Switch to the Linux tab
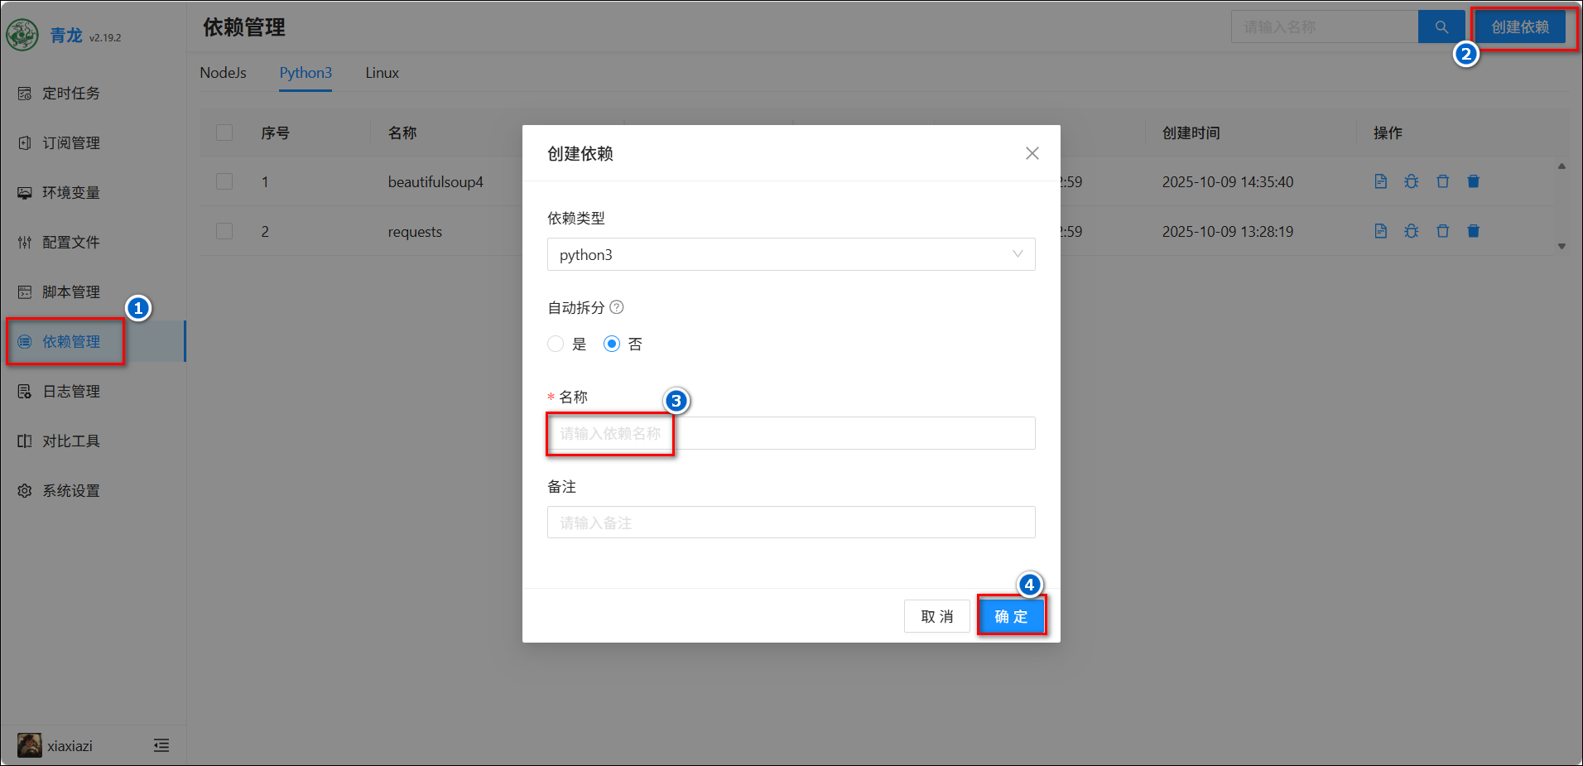Screen dimensions: 1583x766 382,73
